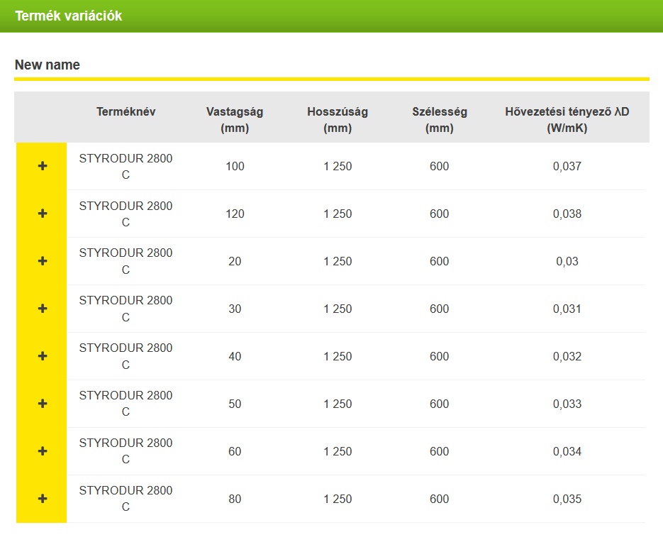Click the Terméknév column header

(126, 111)
